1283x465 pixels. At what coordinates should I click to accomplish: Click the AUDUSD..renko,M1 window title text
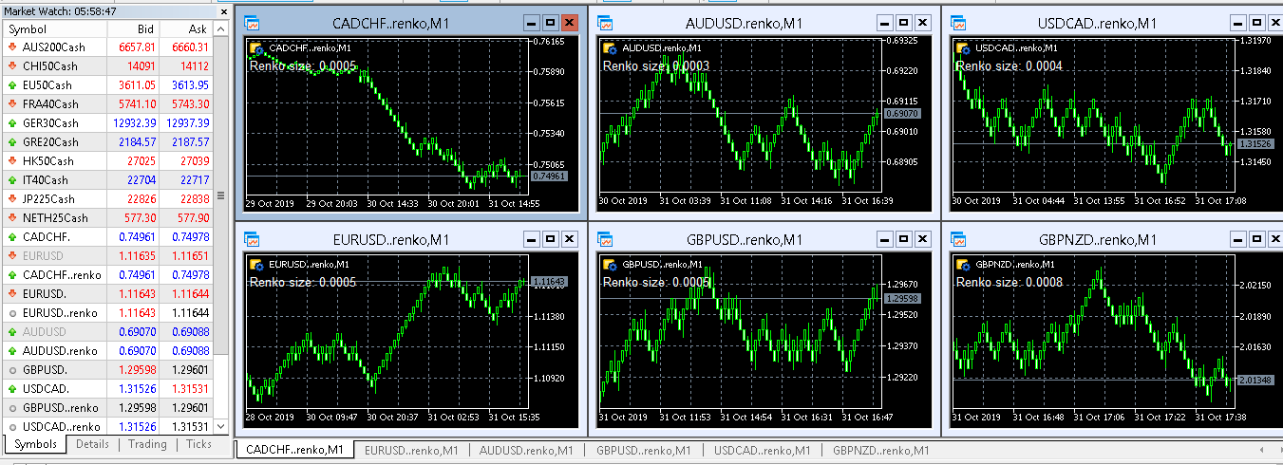coord(744,23)
